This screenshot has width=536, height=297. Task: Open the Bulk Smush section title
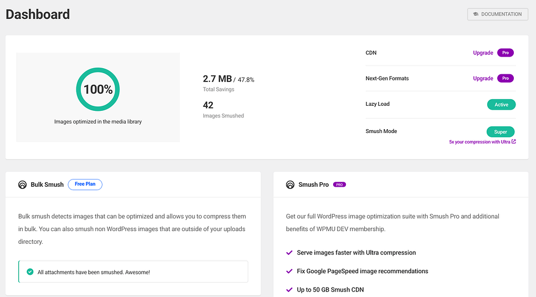point(47,185)
